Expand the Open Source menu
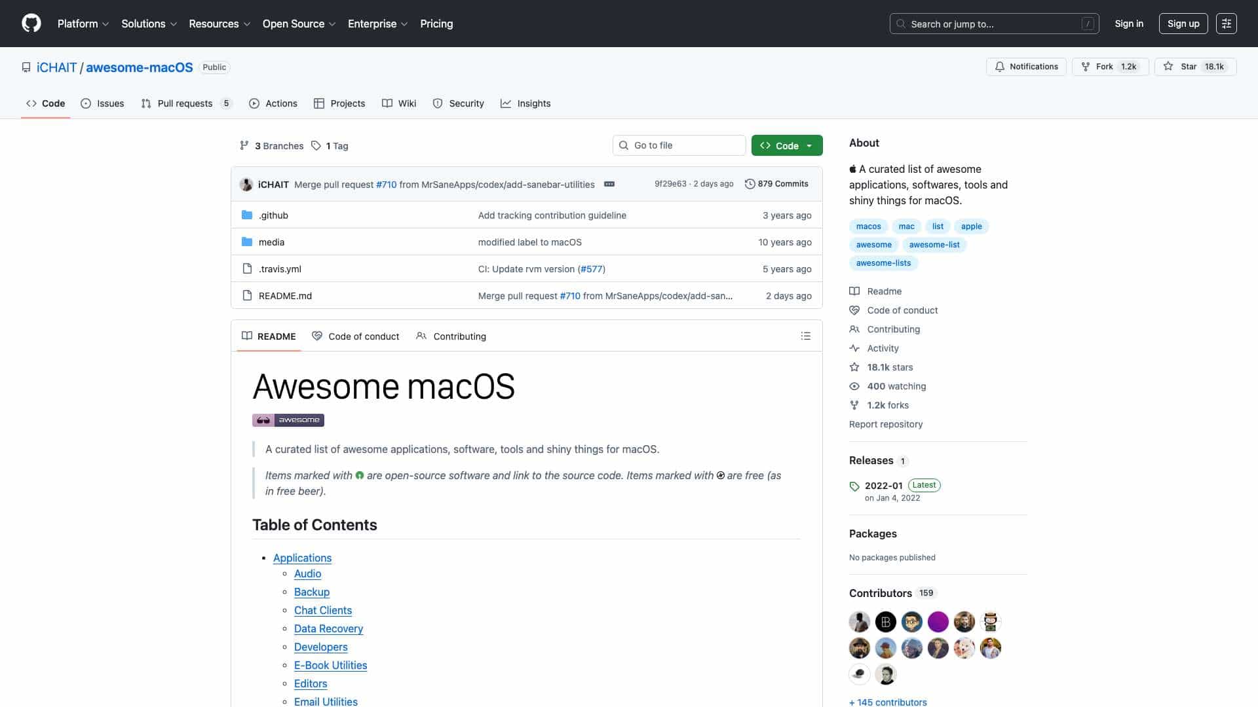 click(x=299, y=24)
